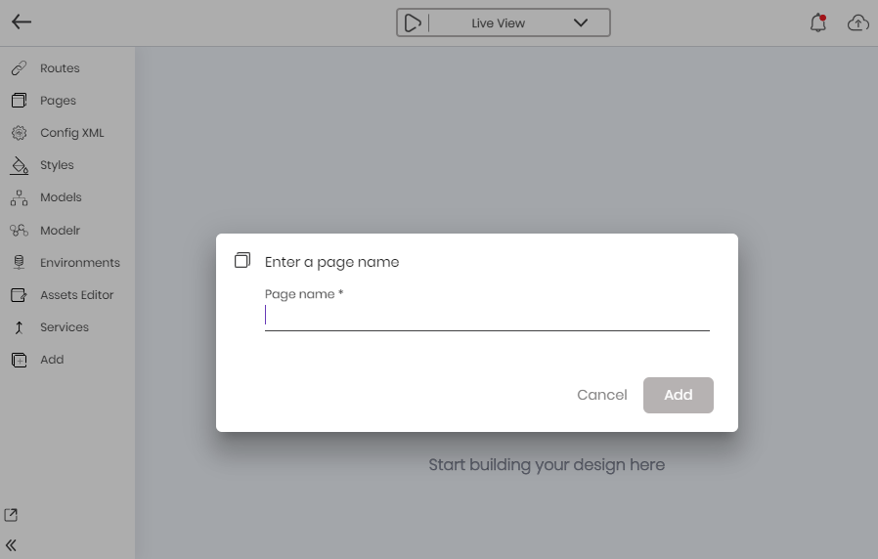Focus the Page name text field
Image resolution: width=878 pixels, height=559 pixels.
(x=487, y=317)
